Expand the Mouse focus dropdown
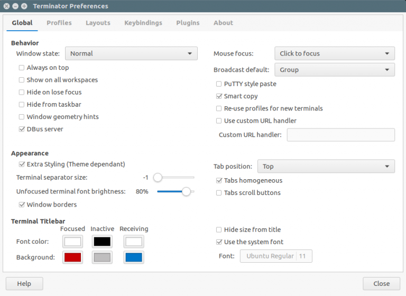 click(334, 53)
